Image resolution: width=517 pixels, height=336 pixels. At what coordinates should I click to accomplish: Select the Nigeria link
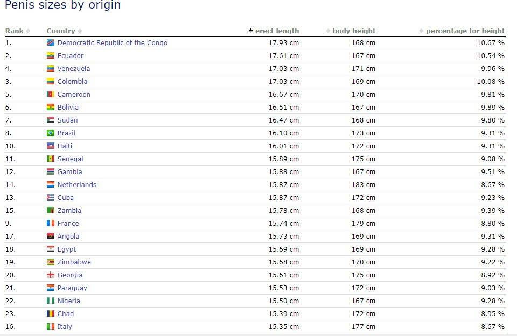[69, 301]
